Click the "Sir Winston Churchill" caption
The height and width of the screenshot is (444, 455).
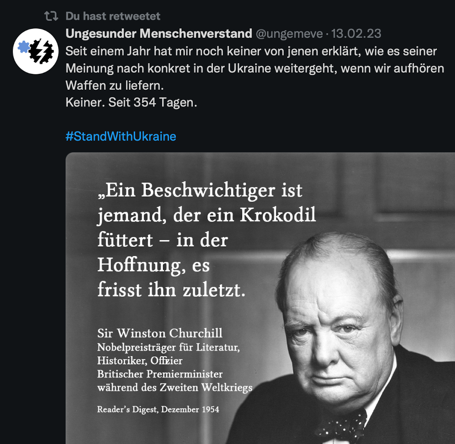pos(160,333)
